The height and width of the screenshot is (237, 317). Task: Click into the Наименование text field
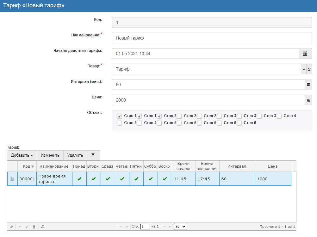(x=211, y=38)
